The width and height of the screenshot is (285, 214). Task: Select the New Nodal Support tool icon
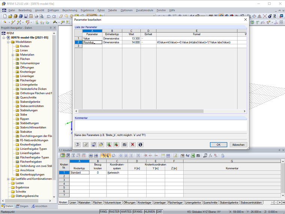[37, 22]
